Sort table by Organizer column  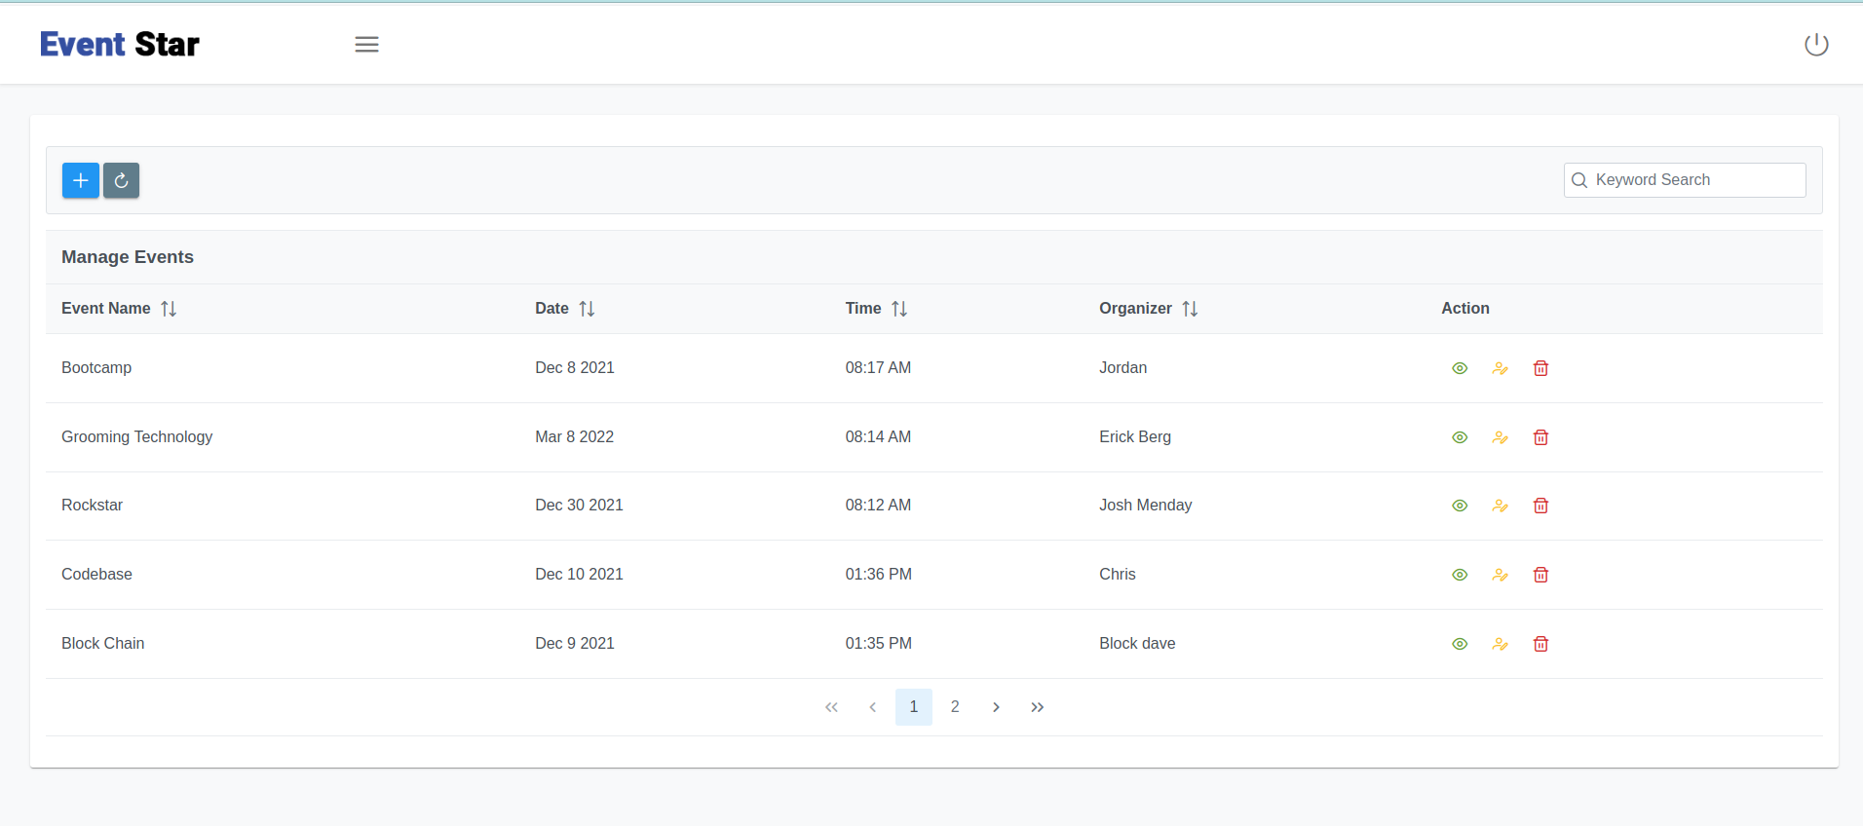click(x=1190, y=309)
